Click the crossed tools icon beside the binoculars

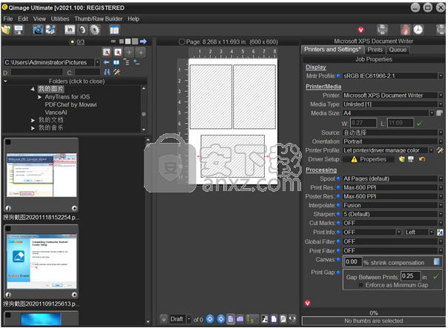tap(116, 72)
